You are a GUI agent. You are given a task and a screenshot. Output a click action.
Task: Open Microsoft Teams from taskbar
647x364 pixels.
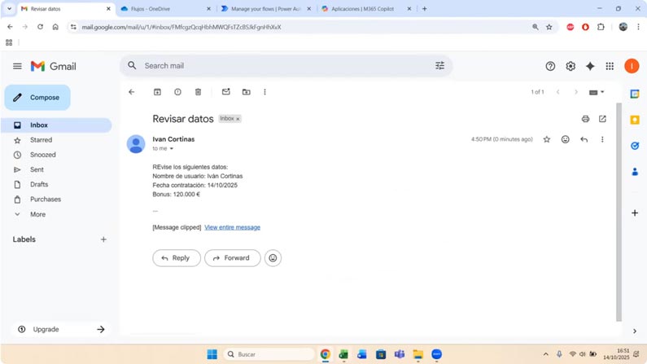pos(400,354)
